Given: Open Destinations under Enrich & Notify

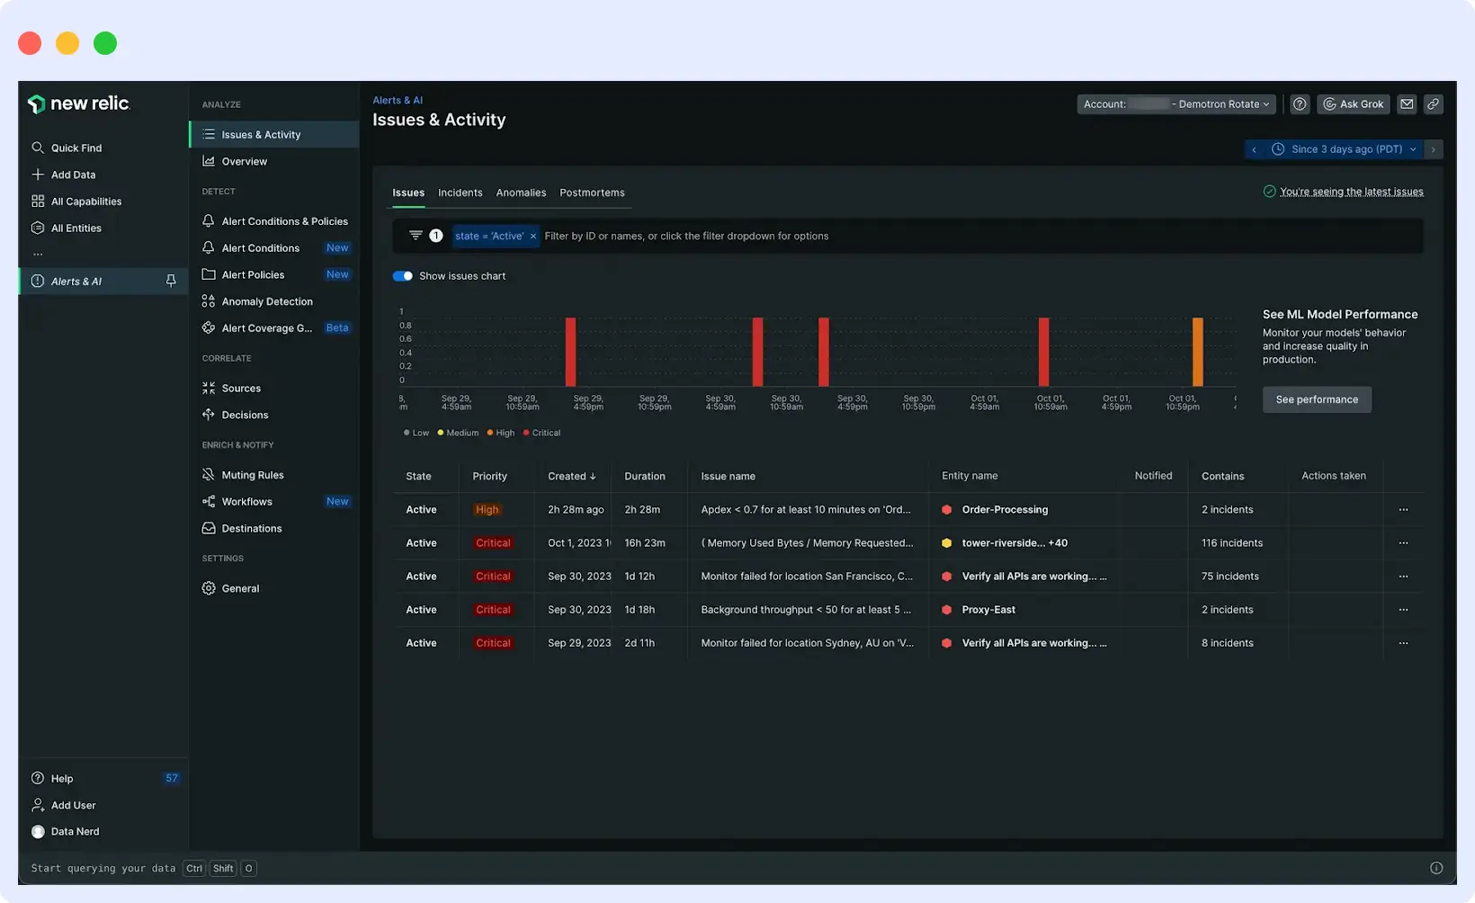Looking at the screenshot, I should click(251, 528).
